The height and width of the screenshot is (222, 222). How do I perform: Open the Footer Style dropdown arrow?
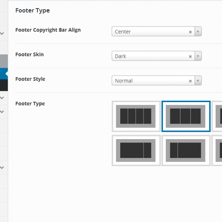point(198,81)
